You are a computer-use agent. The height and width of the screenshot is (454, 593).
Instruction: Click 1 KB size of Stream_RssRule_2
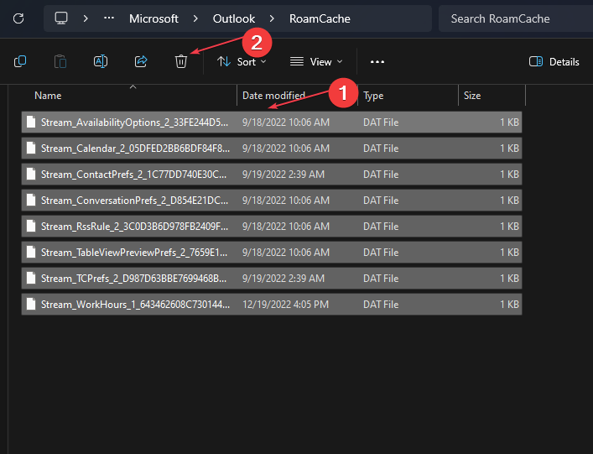click(509, 227)
